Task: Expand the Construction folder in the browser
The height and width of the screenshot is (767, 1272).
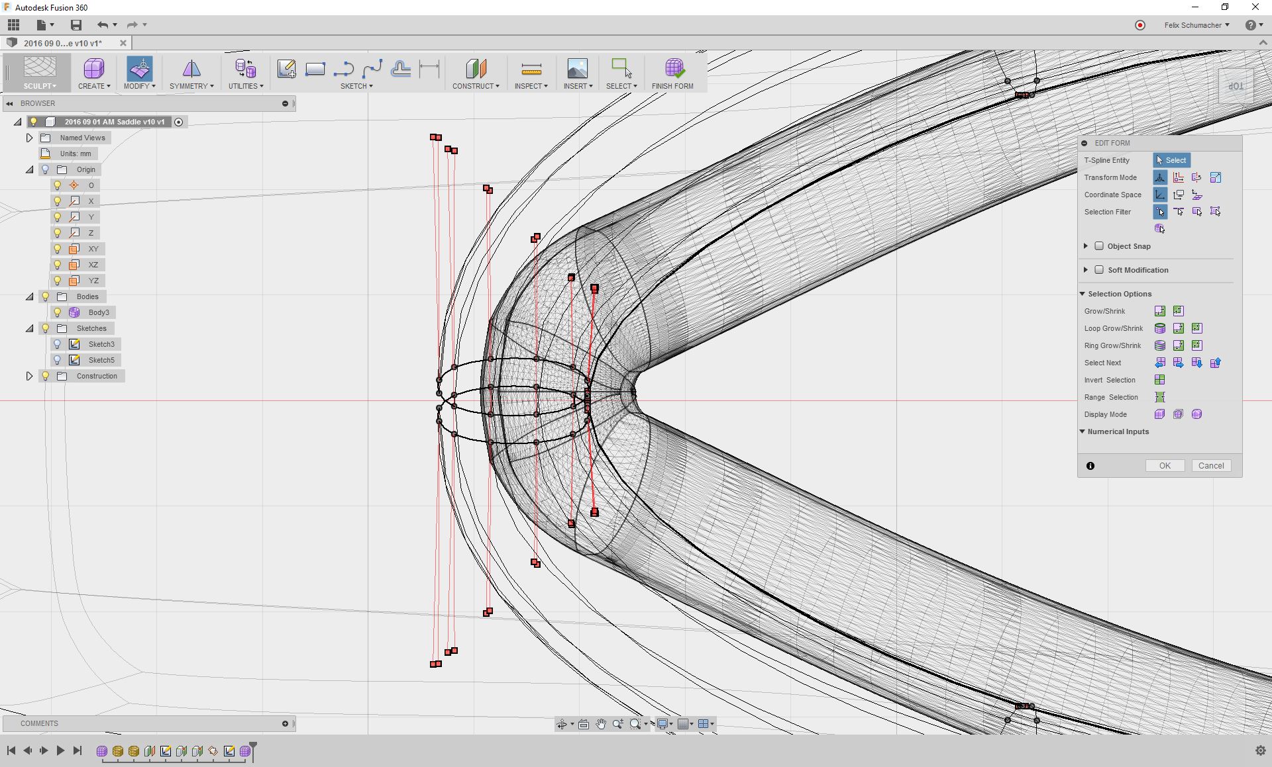Action: coord(29,375)
